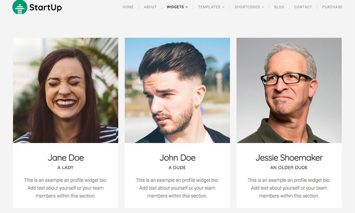Click the Jane Doe name heading
The image size is (355, 213).
(66, 158)
